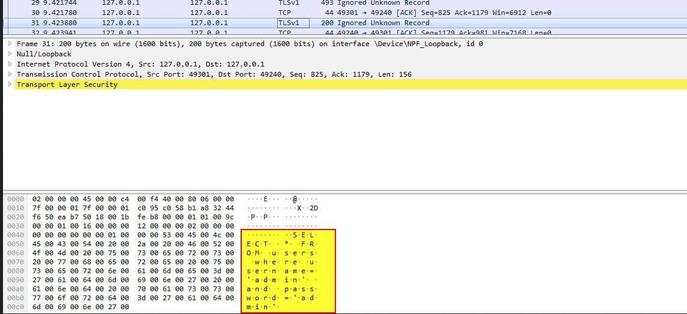Viewport: 687px width, 314px height.
Task: Expand the Frame 31 details node
Action: (10, 44)
